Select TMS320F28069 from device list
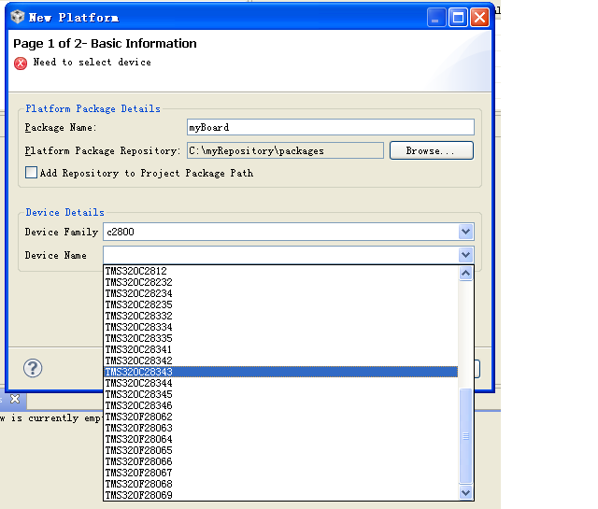The height and width of the screenshot is (509, 598). 280,495
